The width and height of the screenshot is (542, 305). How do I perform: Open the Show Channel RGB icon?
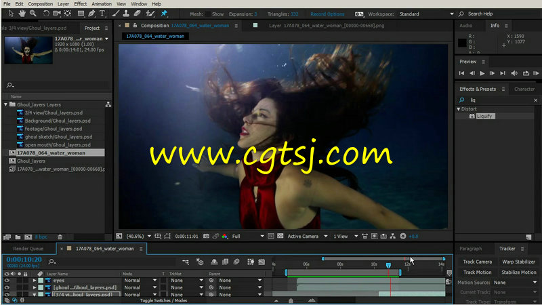225,236
